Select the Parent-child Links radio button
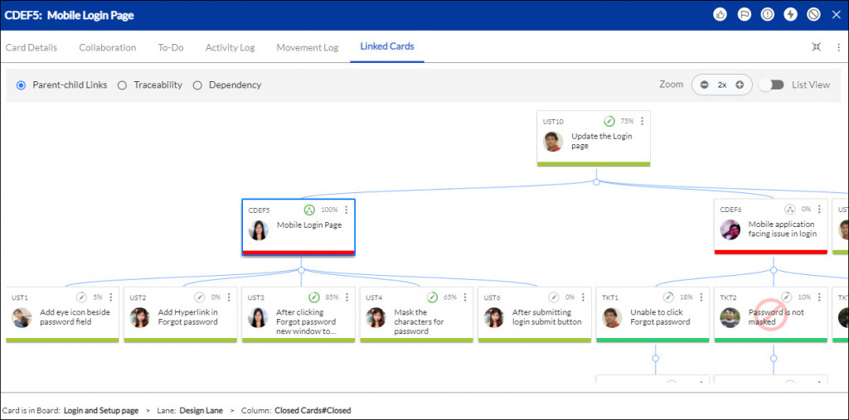The image size is (849, 420). click(22, 84)
